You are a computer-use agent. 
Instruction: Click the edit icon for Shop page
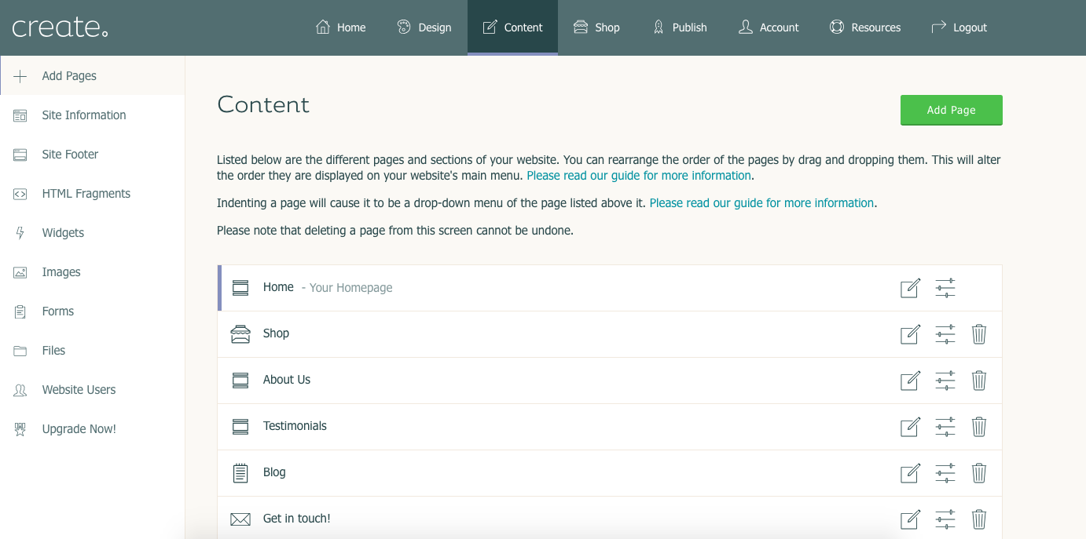(x=910, y=334)
